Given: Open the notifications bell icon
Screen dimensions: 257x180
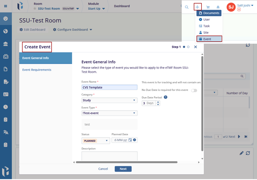Looking at the screenshot, I should coord(218,7).
